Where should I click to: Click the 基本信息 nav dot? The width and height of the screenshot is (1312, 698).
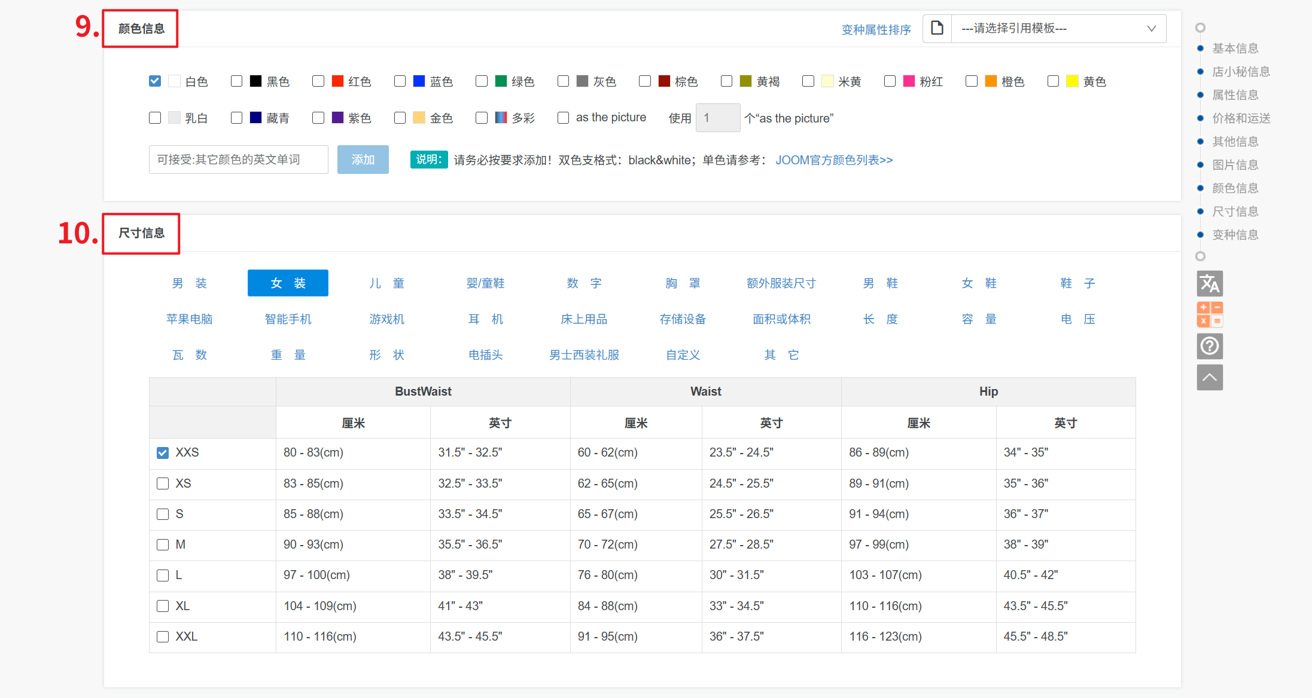tap(1200, 48)
